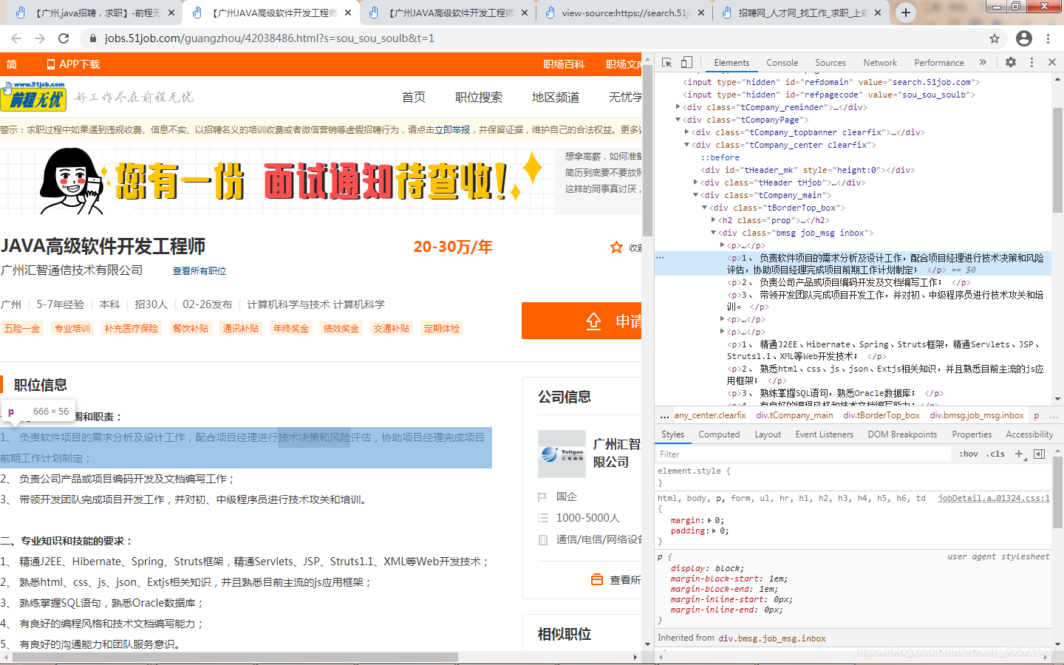Select div.tBorderTop_box breadcrumb

point(881,415)
